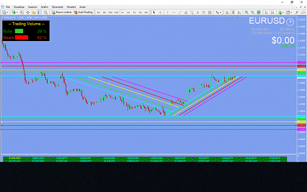This screenshot has height=192, width=307.
Task: Select the AUDUSD symbol button
Action: (x=110, y=158)
